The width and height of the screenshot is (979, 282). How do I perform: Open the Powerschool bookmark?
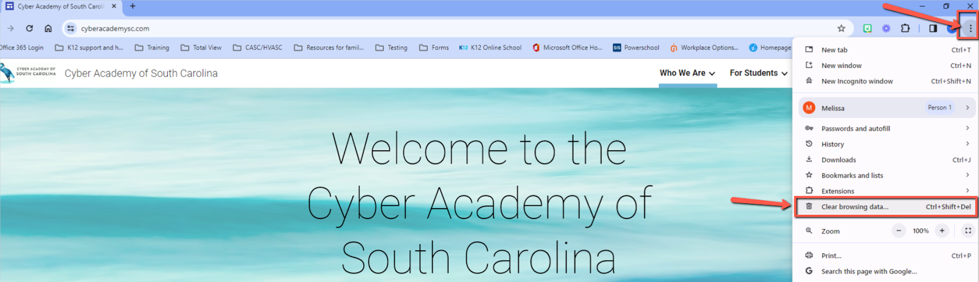636,48
